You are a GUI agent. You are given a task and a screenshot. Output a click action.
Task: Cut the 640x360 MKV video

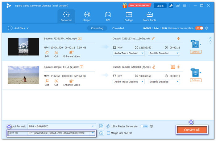coord(56,83)
